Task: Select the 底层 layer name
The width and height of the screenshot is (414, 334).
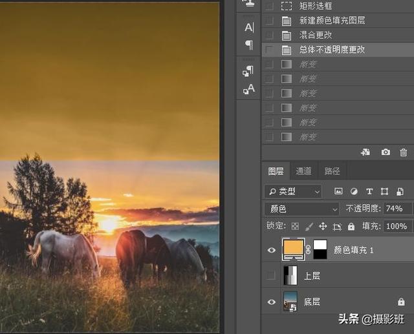Action: pos(312,302)
